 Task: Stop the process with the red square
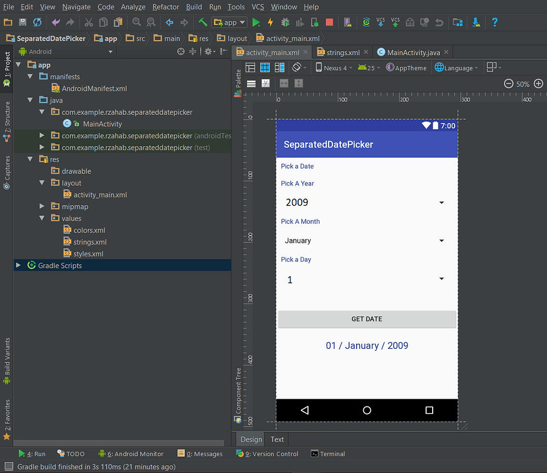point(329,22)
